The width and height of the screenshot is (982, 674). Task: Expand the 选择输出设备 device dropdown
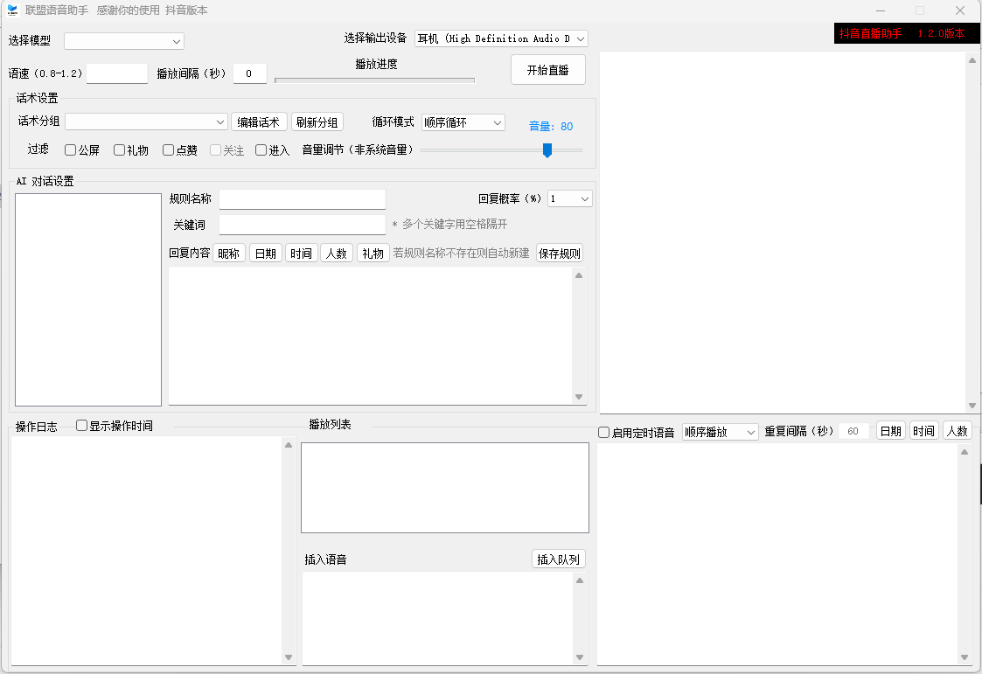(501, 38)
